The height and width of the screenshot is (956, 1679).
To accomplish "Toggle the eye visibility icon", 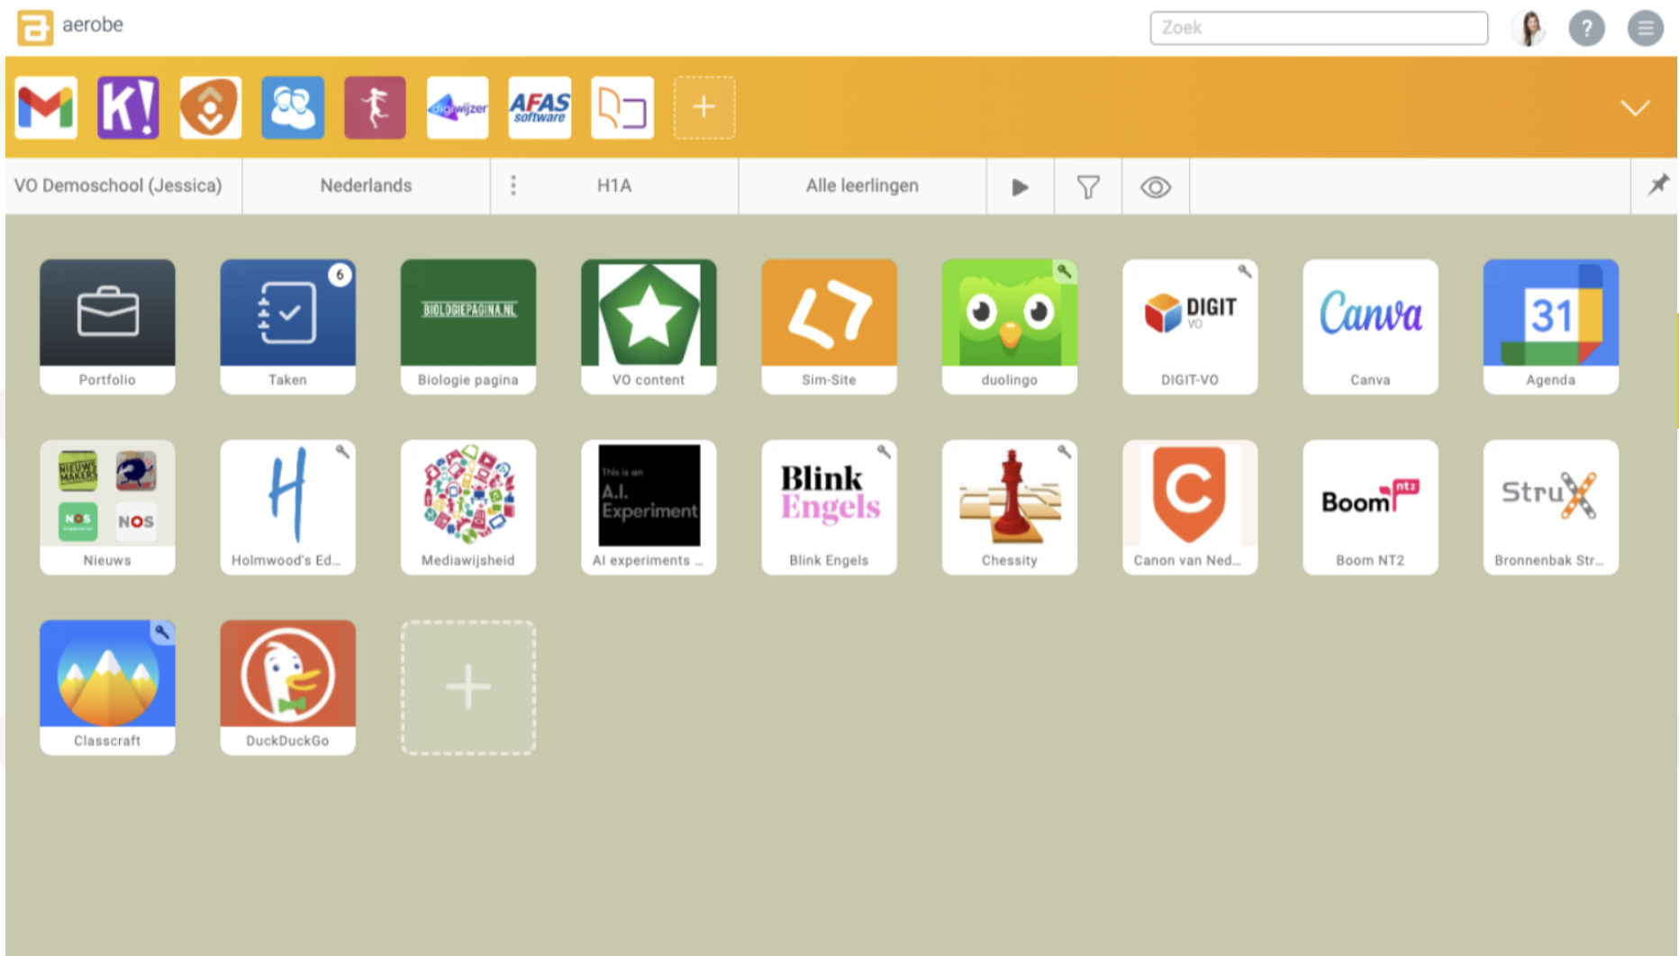I will 1155,187.
